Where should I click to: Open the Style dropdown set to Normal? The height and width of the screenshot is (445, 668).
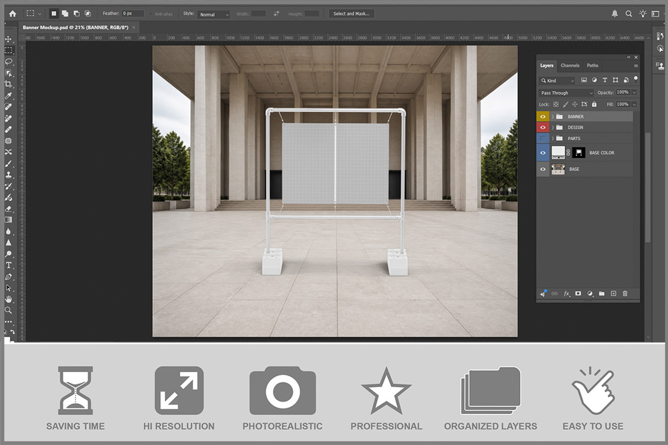point(214,14)
